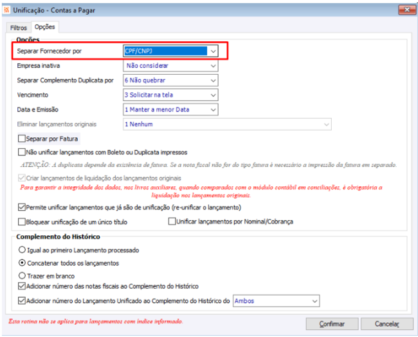The width and height of the screenshot is (418, 337).
Task: Expand the Ambos dropdown
Action: point(314,301)
